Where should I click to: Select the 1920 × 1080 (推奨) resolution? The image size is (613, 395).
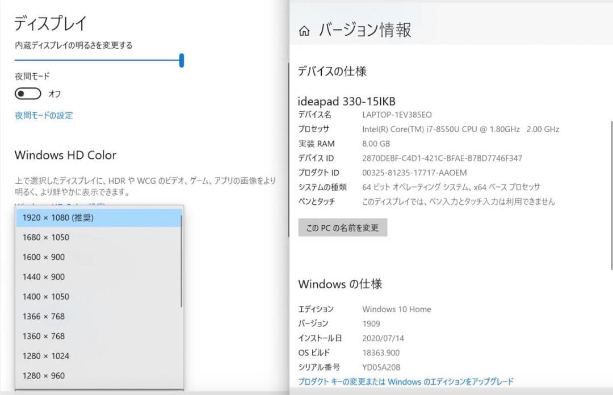coord(60,217)
